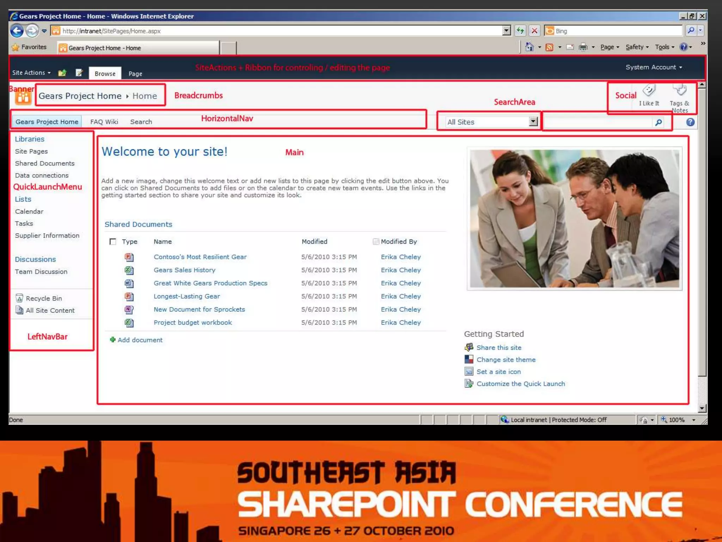Click the browser Back arrow button

[x=17, y=31]
